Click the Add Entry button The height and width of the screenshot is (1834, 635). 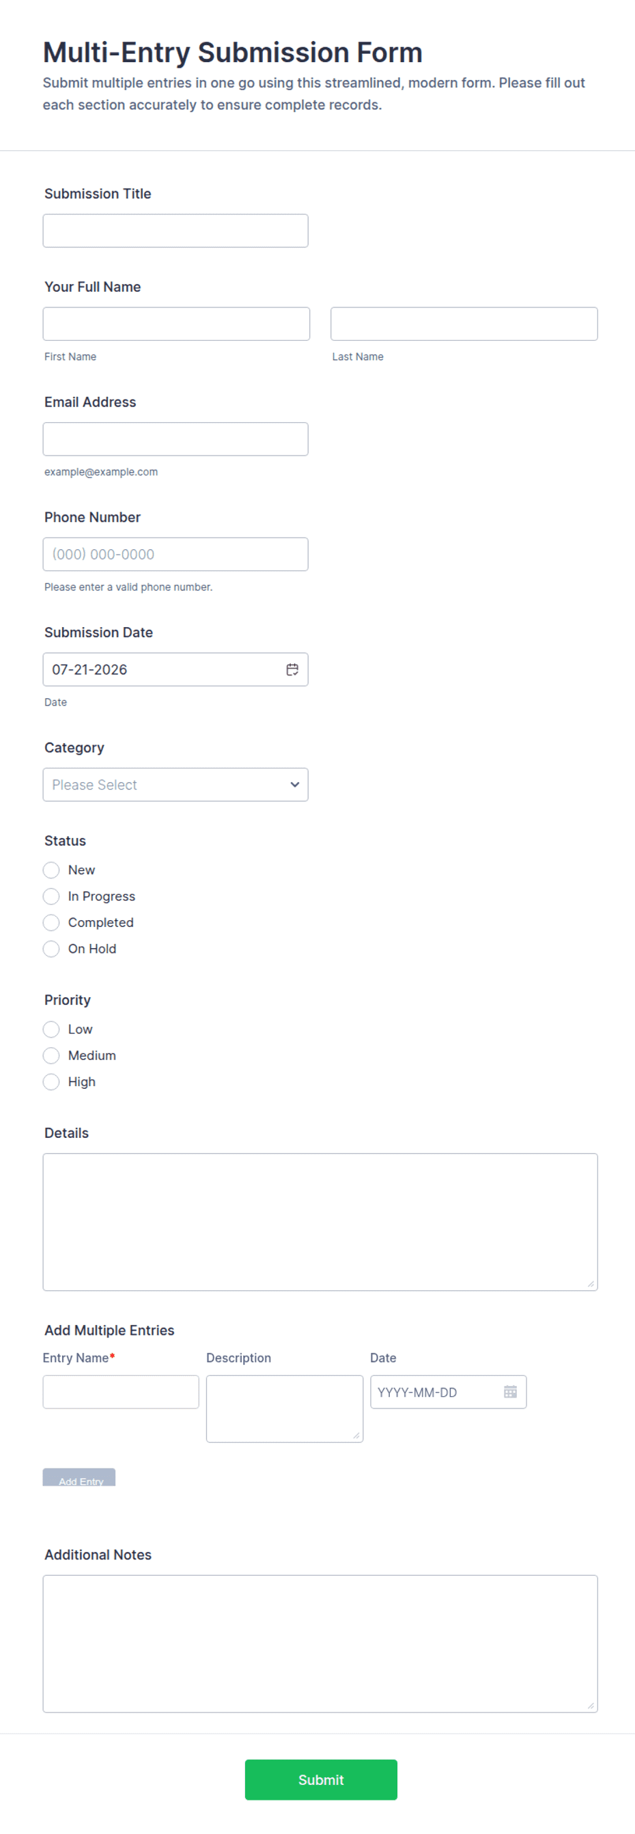pos(79,1477)
